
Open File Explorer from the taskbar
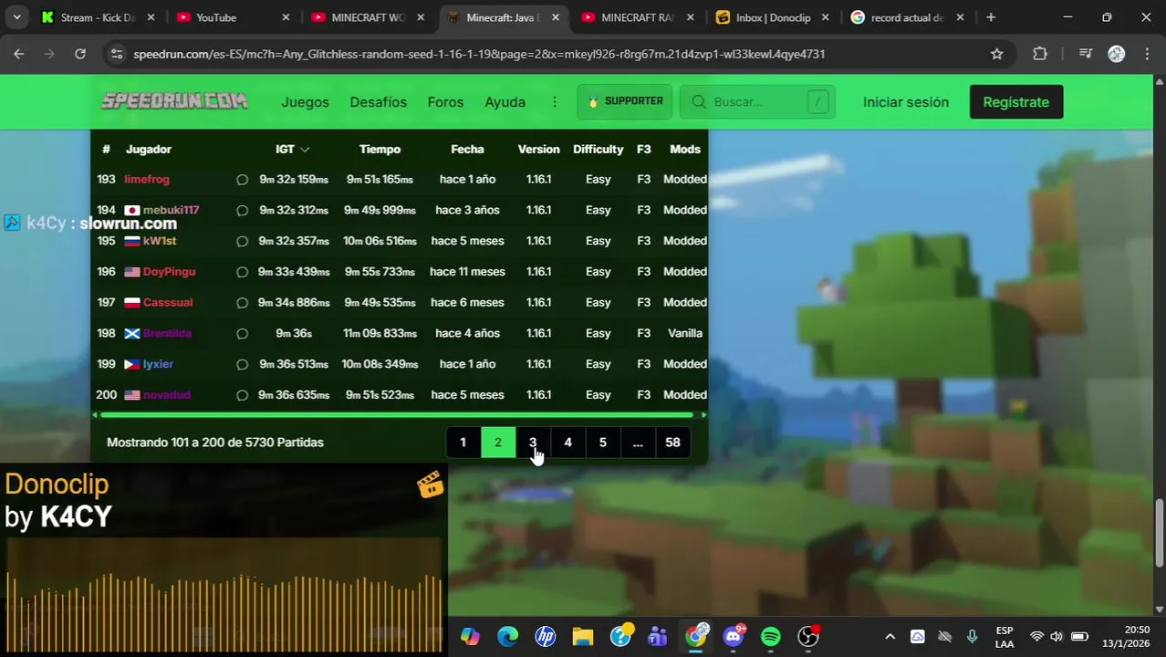(x=583, y=636)
